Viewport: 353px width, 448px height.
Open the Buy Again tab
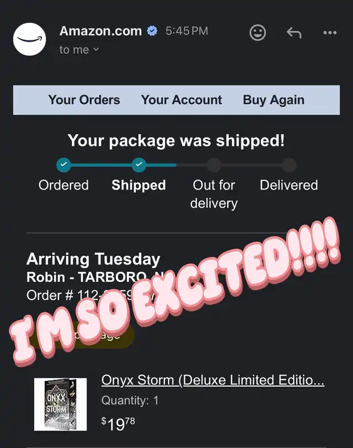click(x=274, y=100)
